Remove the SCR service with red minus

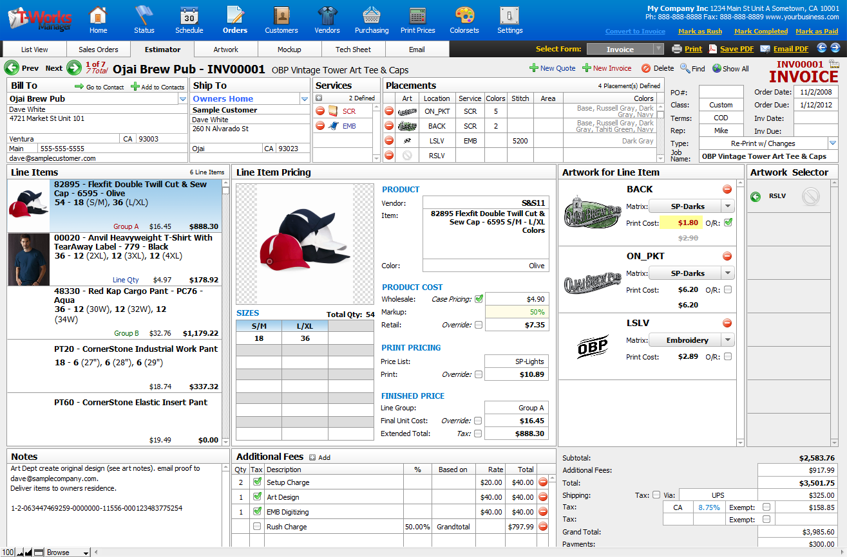[x=320, y=111]
